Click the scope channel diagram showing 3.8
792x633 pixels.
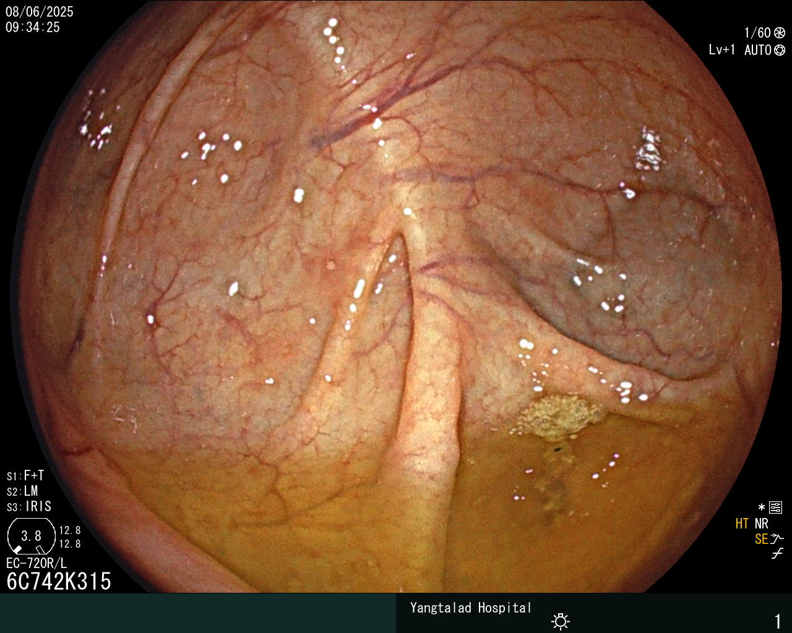click(31, 536)
